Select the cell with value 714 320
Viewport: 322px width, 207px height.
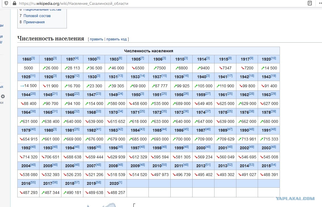(28, 157)
